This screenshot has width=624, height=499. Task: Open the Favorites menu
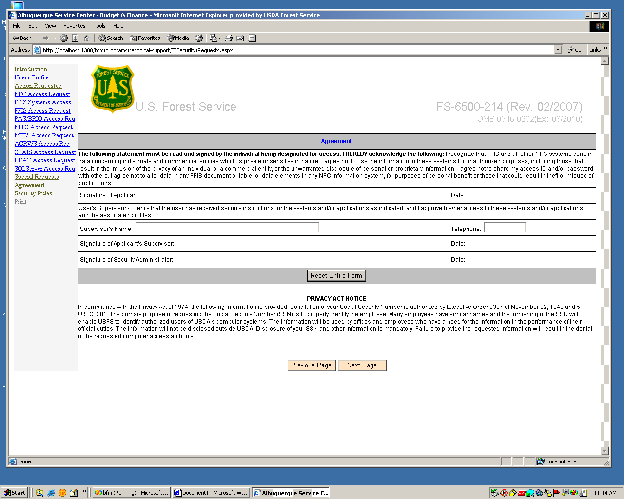point(74,26)
